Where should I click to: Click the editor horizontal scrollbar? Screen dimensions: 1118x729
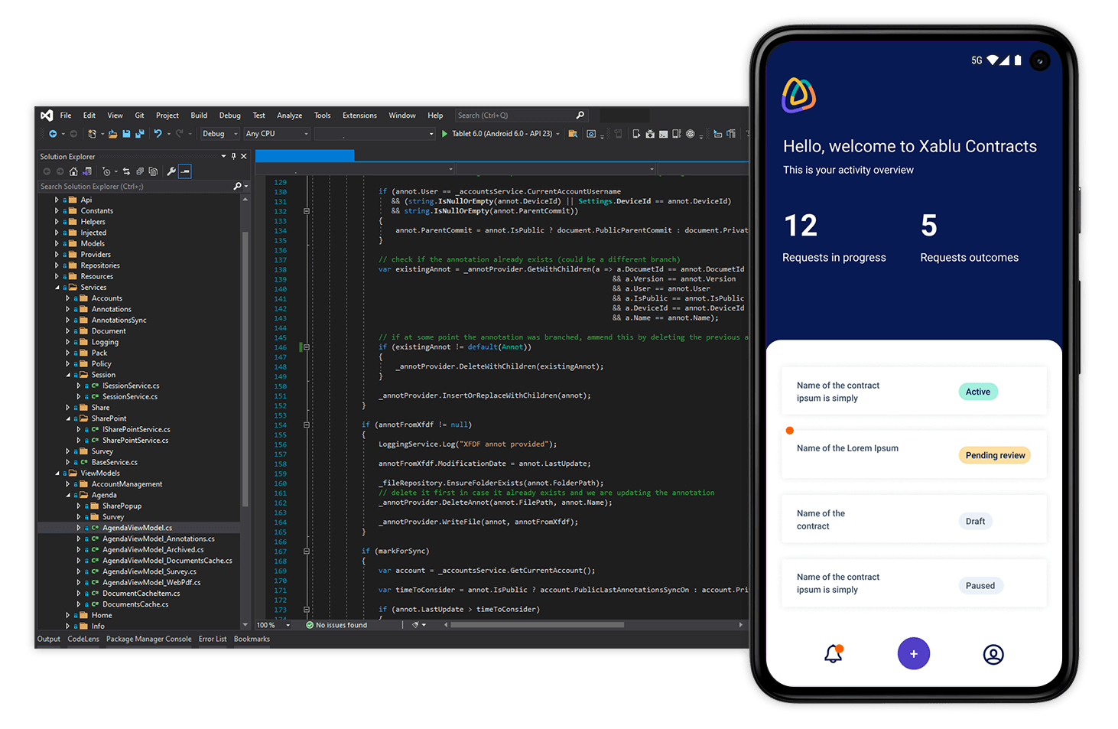pos(537,625)
